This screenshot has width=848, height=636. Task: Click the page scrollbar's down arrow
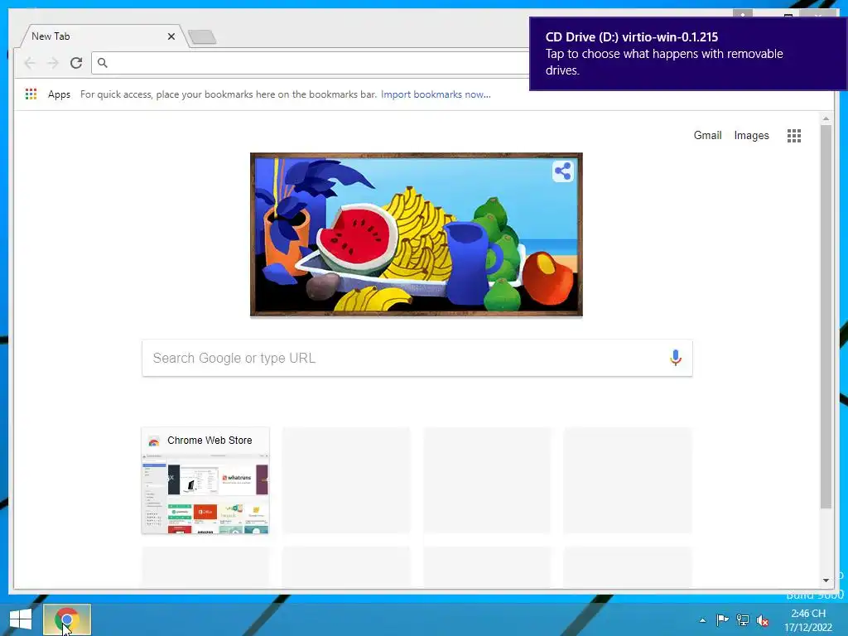point(826,581)
